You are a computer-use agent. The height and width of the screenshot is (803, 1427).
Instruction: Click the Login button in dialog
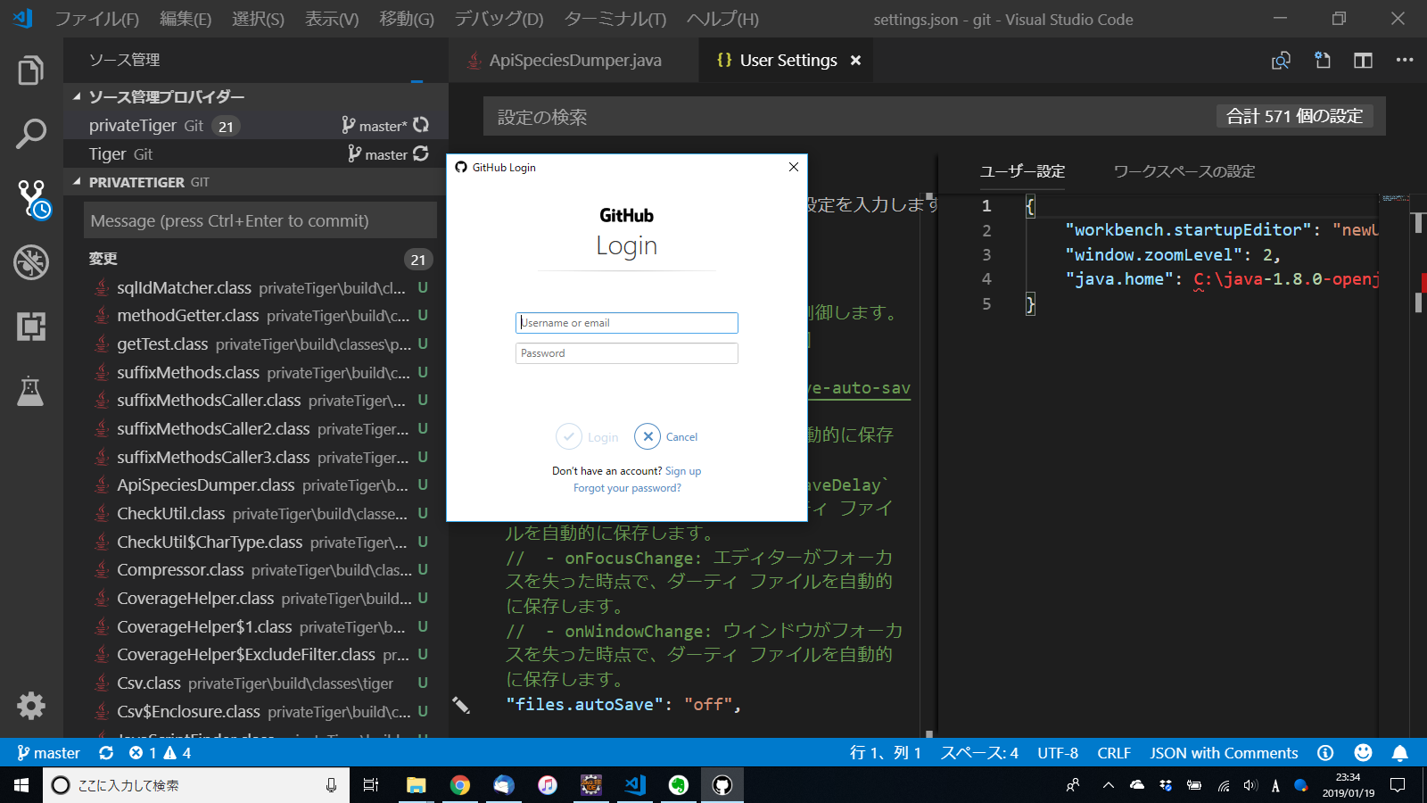tap(588, 437)
